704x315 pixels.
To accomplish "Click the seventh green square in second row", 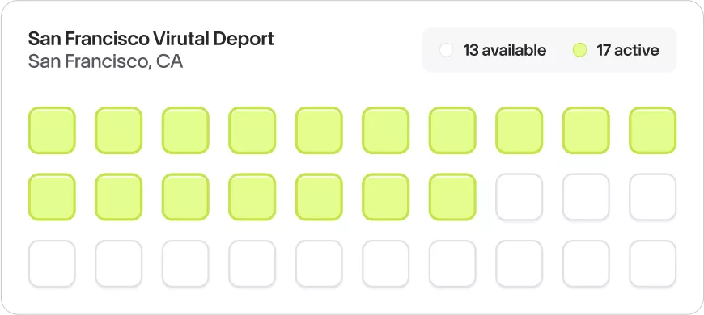I will [452, 197].
